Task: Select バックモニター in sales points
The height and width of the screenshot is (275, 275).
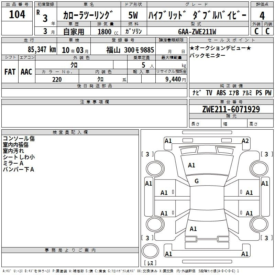Action: pos(208,55)
